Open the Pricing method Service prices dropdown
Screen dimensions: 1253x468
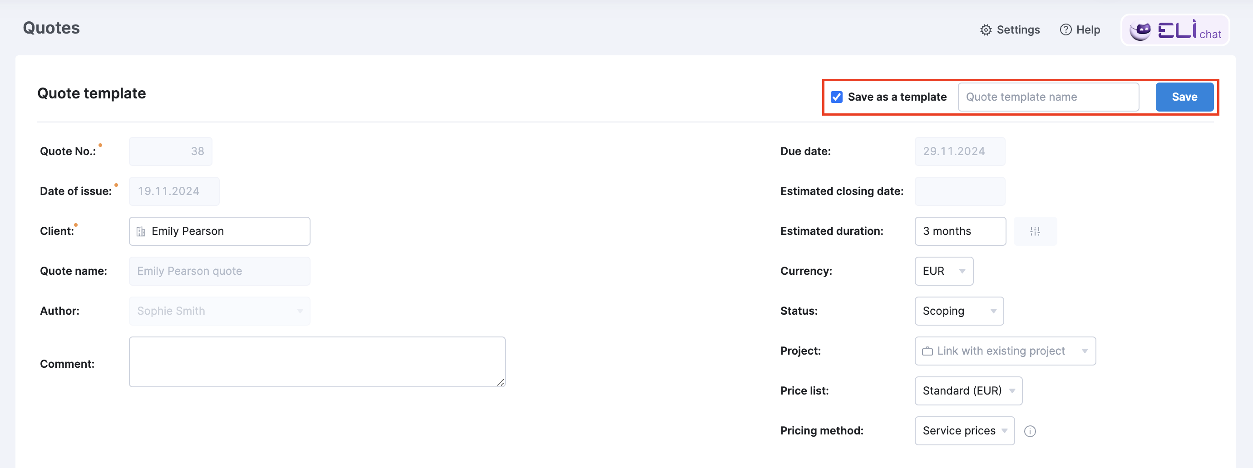pos(964,430)
